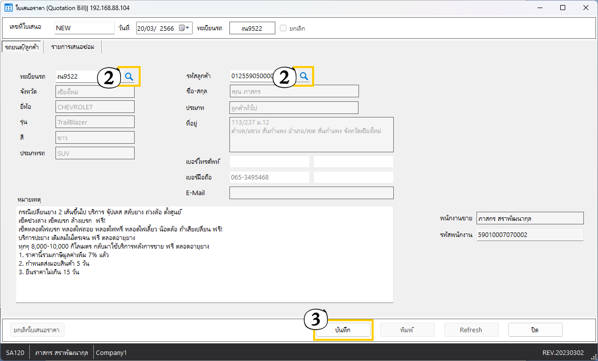Screen dimensions: 598x361
Task: Click the search icon beside vehicle registration field
Action: tap(130, 76)
